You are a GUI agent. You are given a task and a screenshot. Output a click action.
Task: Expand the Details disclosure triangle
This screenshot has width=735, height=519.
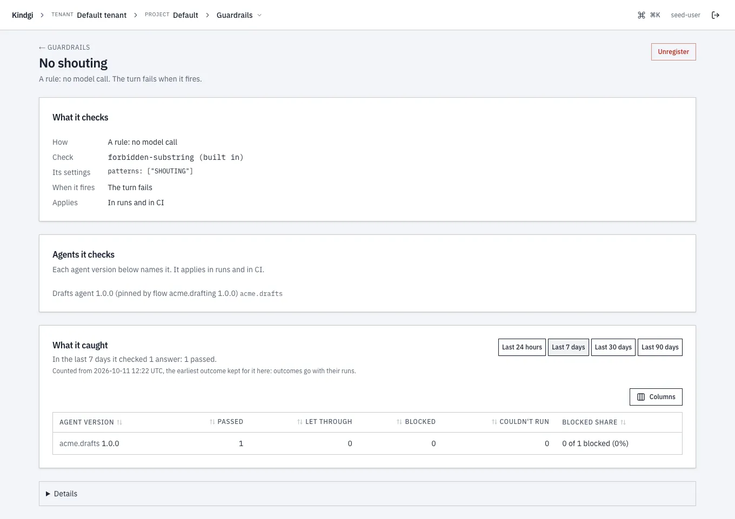pyautogui.click(x=48, y=494)
